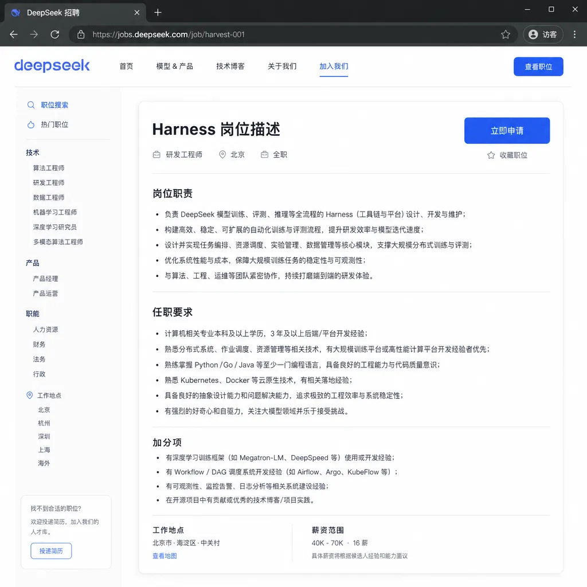Click the 岗位职责 heading
The image size is (587, 587).
pyautogui.click(x=173, y=194)
